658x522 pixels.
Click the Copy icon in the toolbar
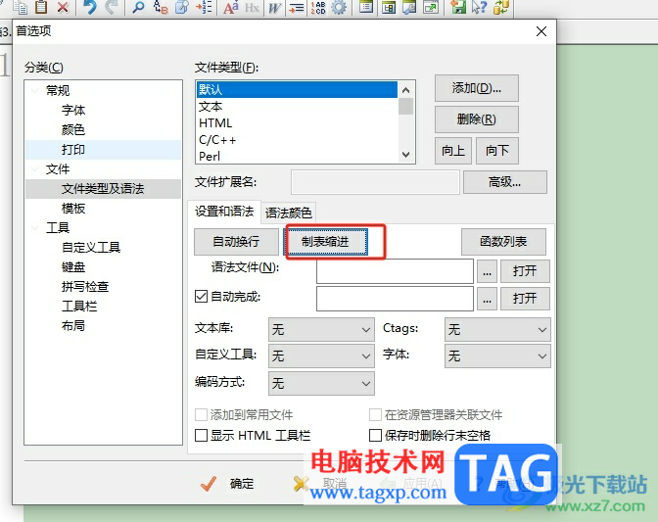click(20, 7)
